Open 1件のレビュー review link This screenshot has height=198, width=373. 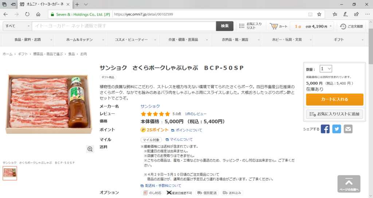coord(196,114)
